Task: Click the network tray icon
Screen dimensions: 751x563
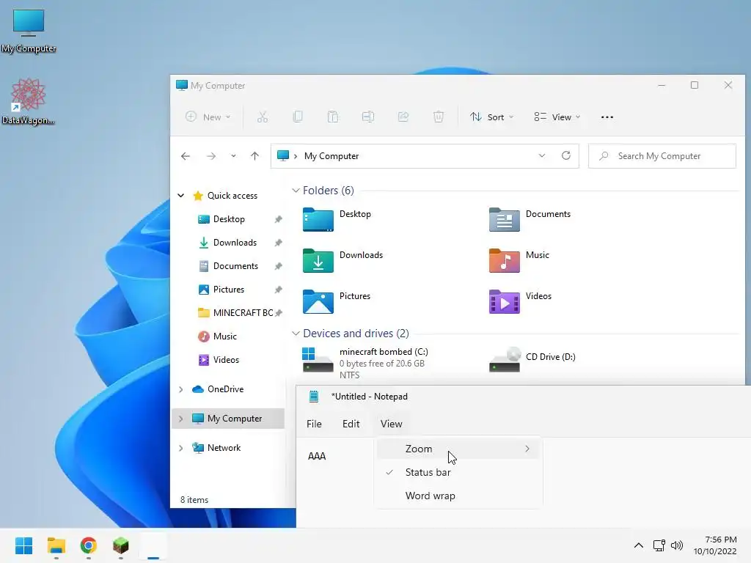Action: coord(659,545)
